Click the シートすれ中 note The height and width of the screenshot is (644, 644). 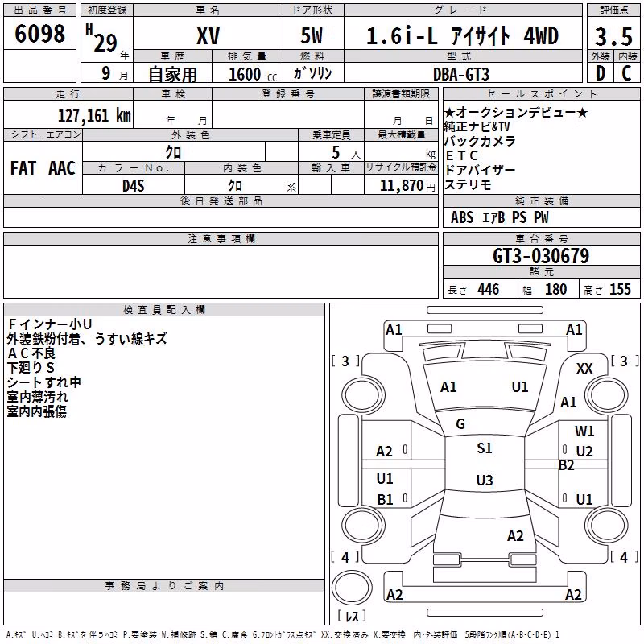coord(44,382)
